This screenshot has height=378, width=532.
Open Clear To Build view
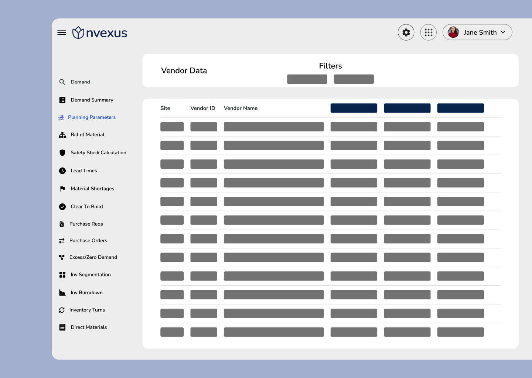coord(87,207)
